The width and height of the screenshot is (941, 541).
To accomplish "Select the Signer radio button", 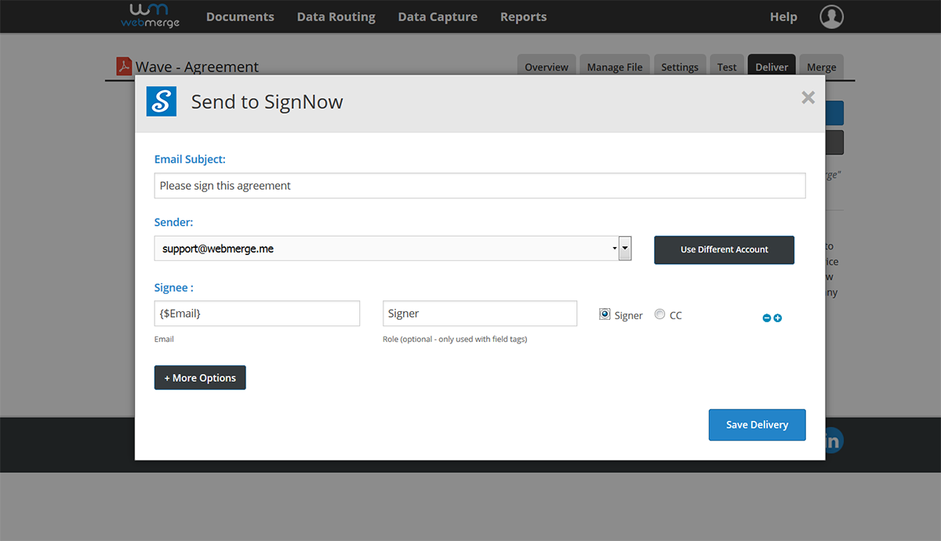I will (605, 314).
